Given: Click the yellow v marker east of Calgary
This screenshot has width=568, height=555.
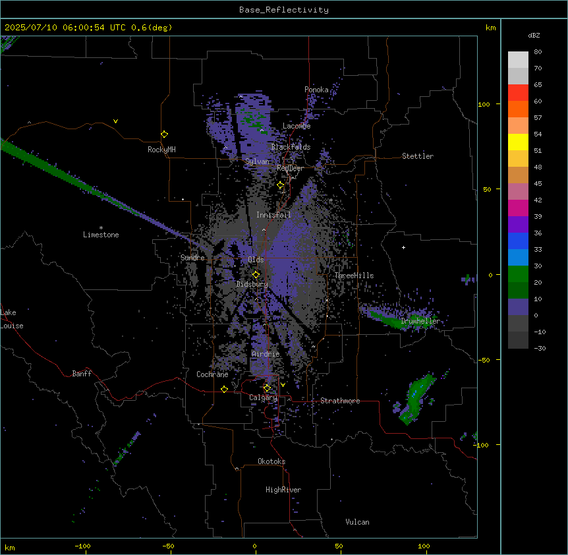Looking at the screenshot, I should [x=283, y=385].
